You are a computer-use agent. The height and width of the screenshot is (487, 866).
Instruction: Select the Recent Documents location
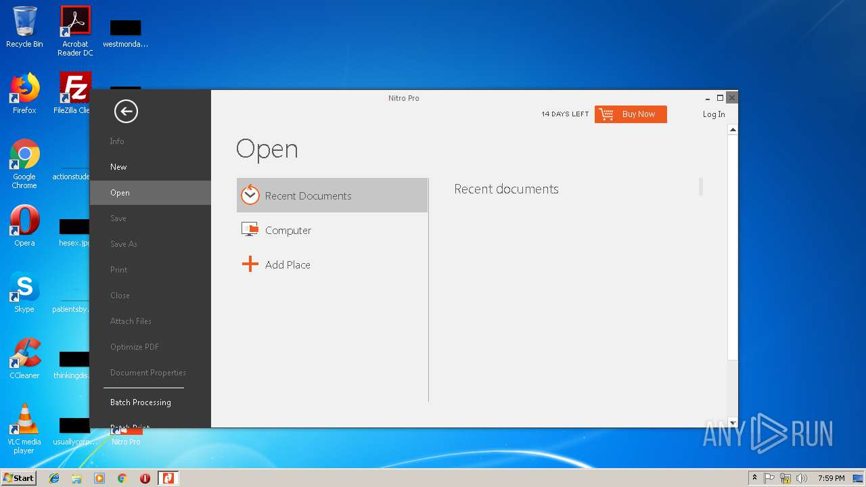pyautogui.click(x=332, y=195)
